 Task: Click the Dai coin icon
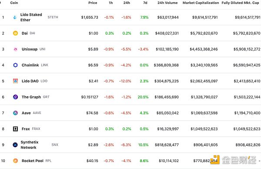click(x=15, y=33)
